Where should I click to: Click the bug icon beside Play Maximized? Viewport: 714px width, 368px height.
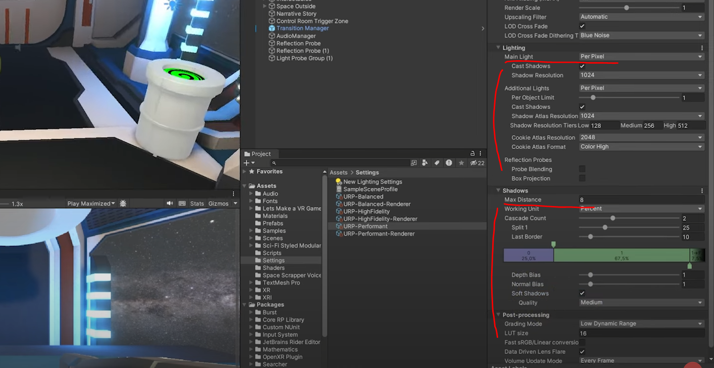[x=123, y=204]
